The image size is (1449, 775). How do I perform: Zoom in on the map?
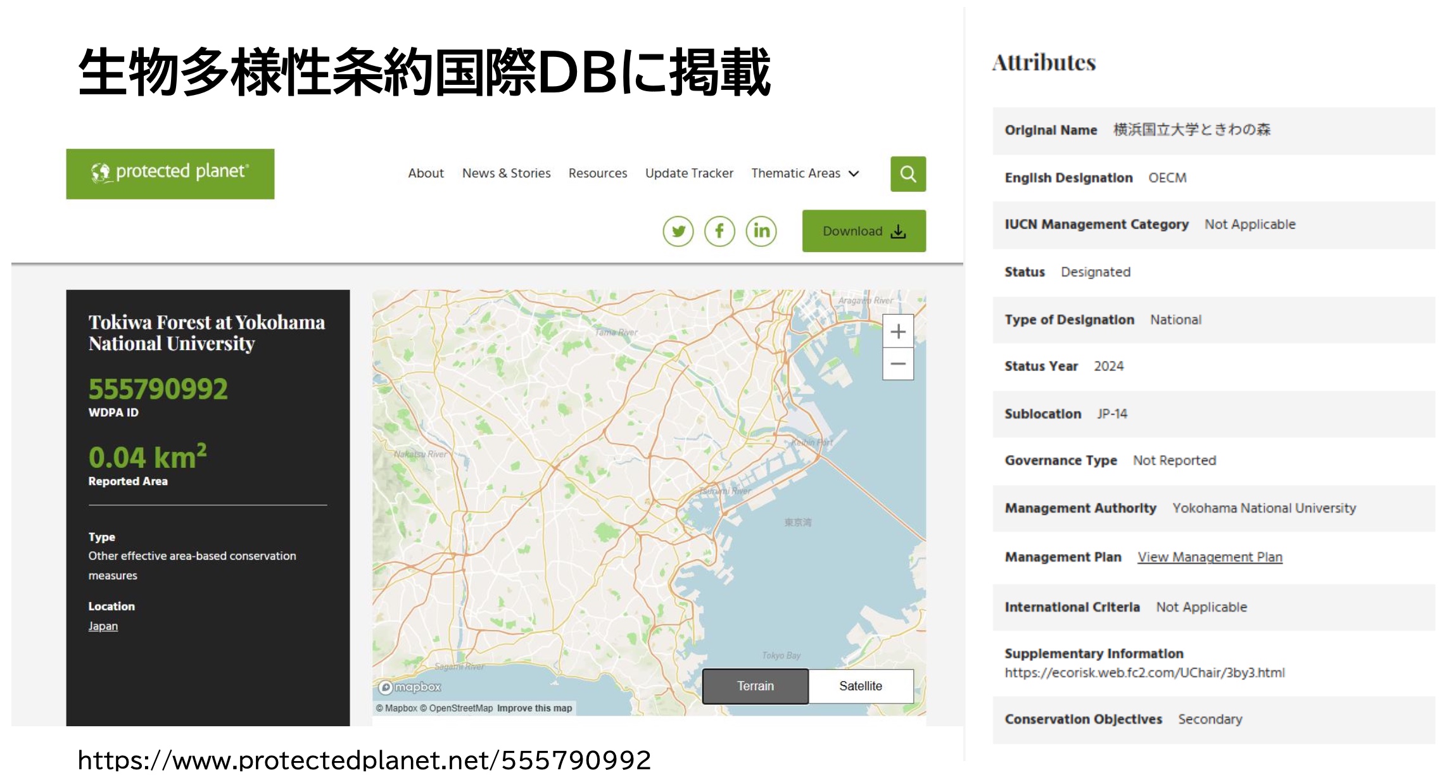point(897,331)
